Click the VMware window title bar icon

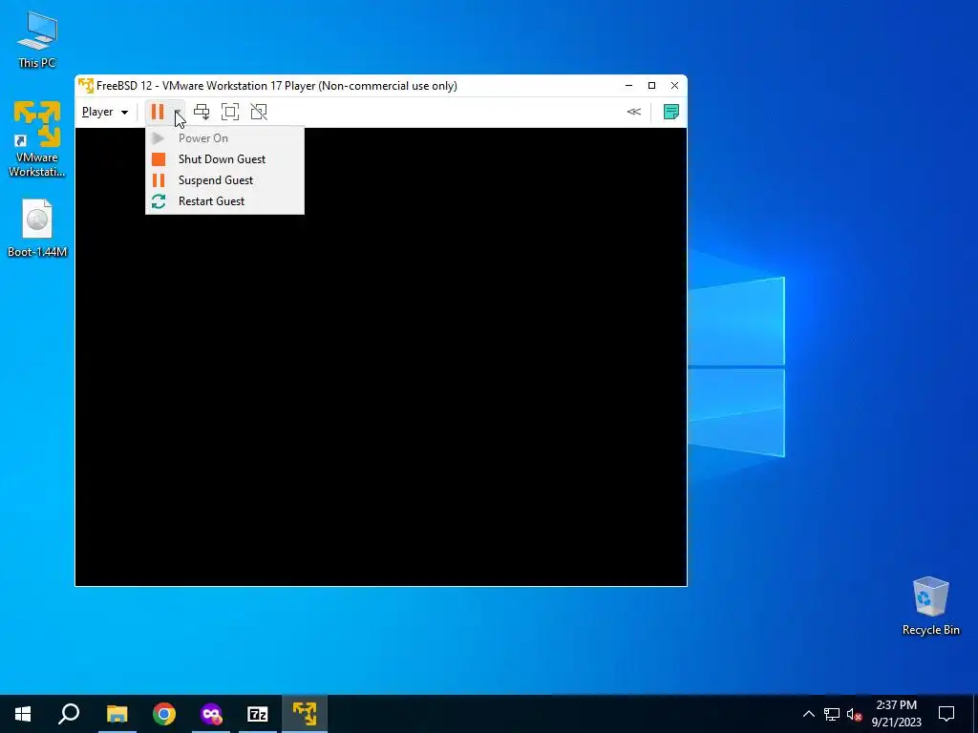85,85
